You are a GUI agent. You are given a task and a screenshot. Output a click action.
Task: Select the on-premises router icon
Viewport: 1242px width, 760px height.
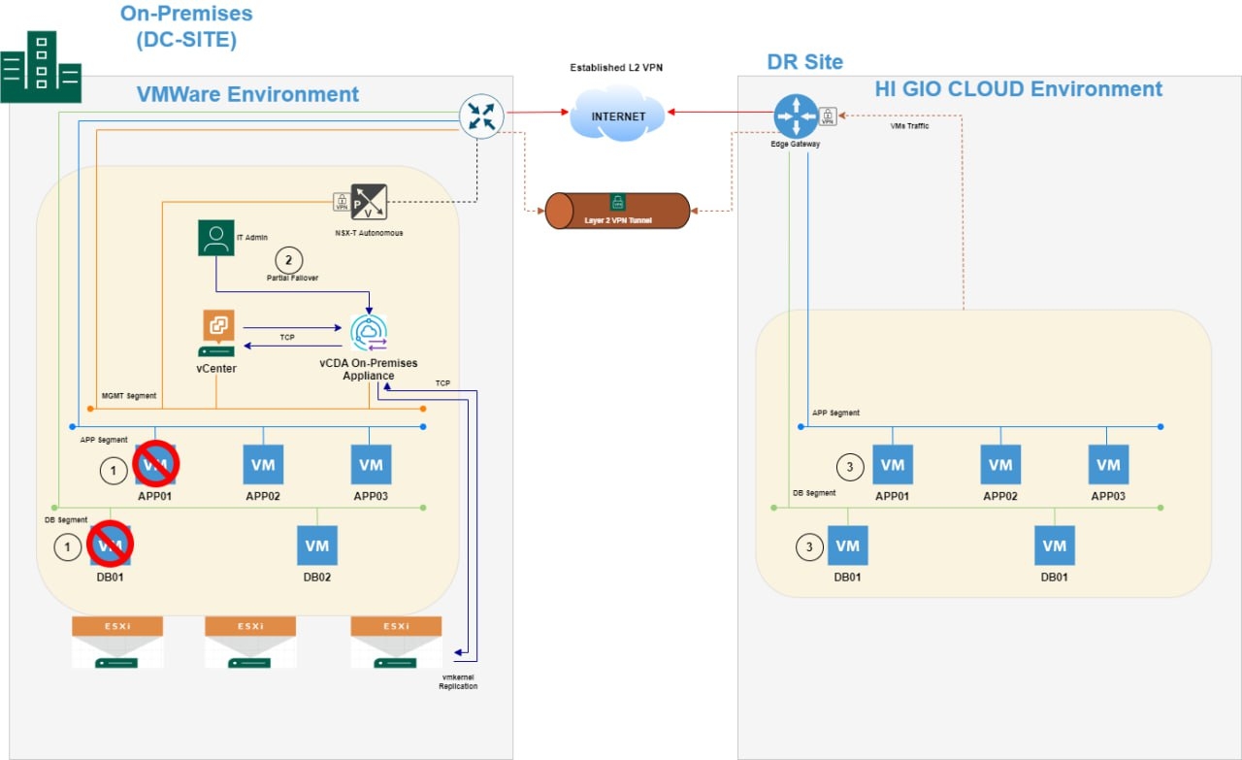[482, 116]
